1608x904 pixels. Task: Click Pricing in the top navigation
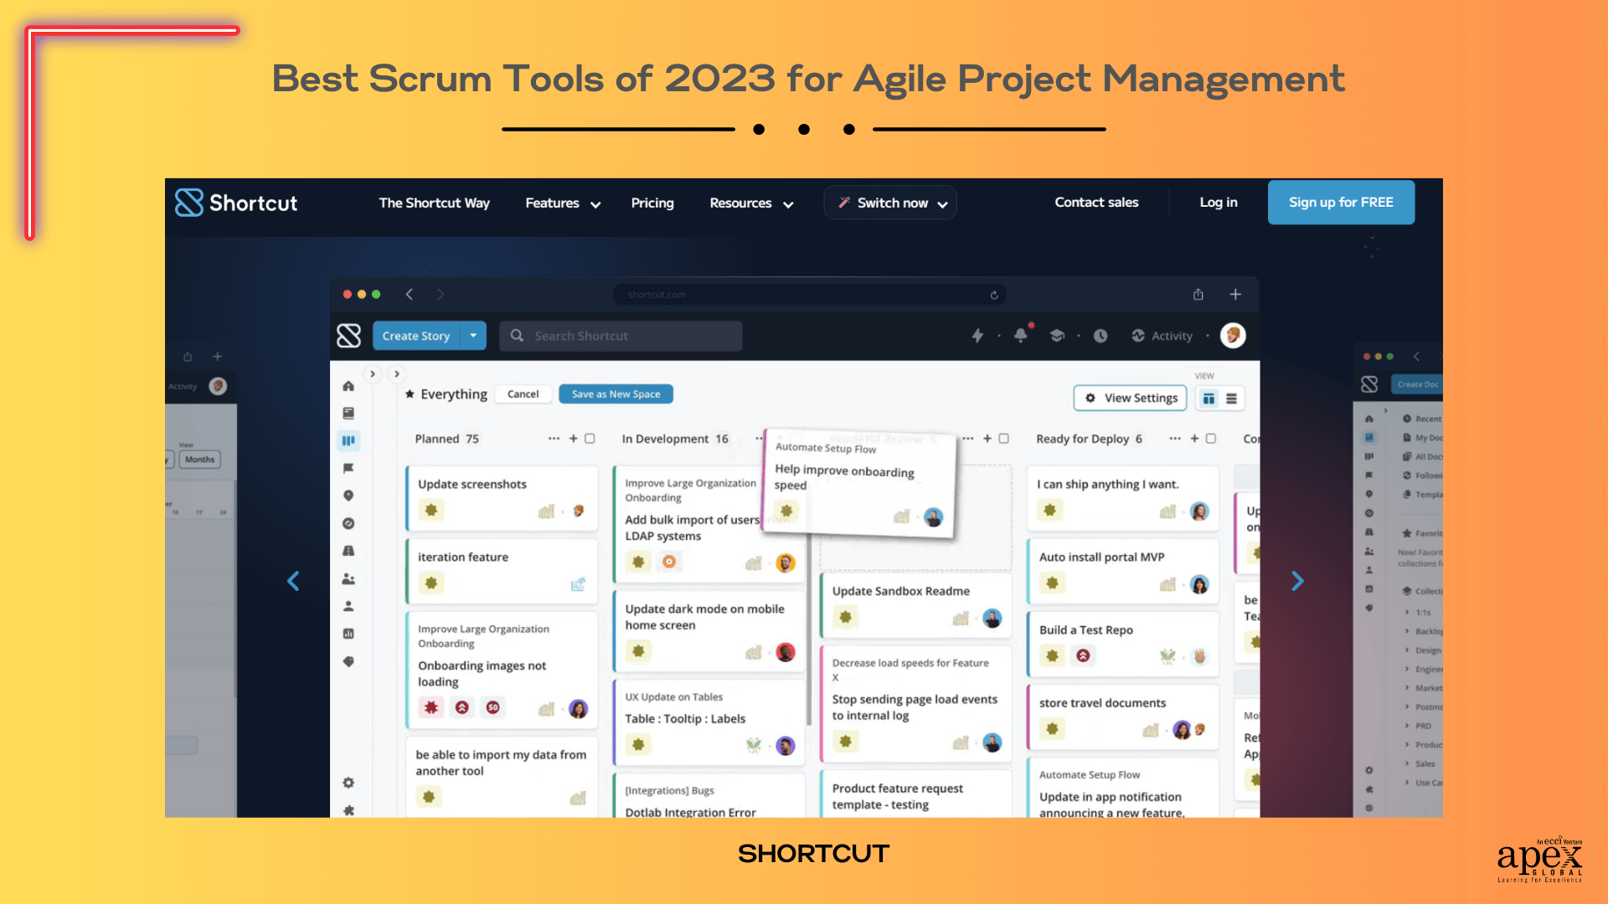click(652, 203)
